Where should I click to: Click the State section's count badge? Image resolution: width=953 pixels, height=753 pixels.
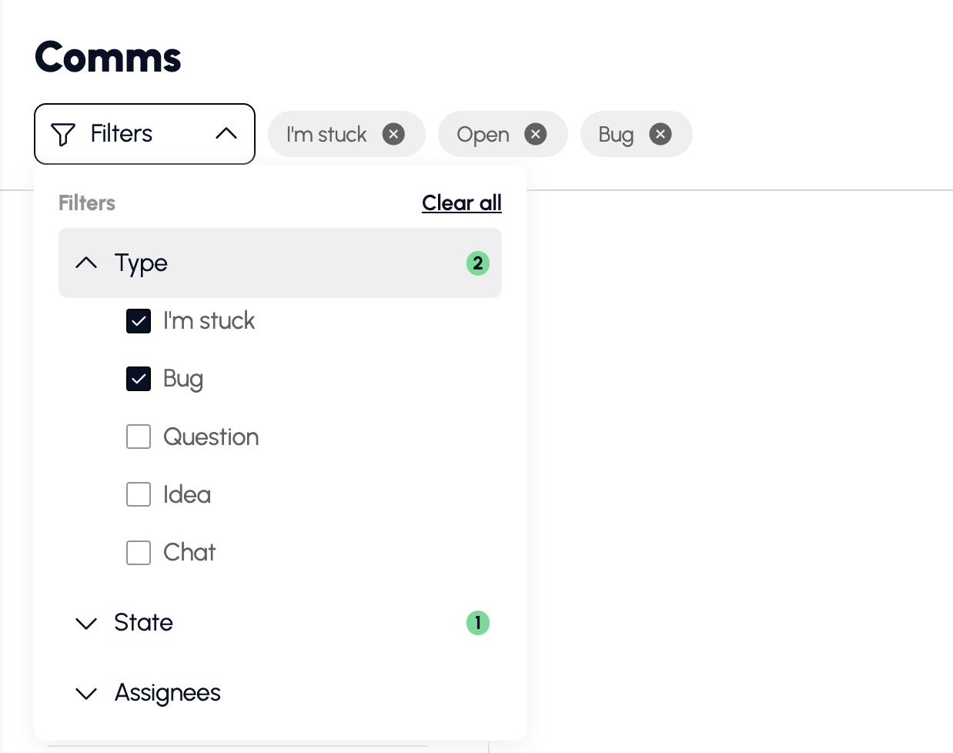477,622
